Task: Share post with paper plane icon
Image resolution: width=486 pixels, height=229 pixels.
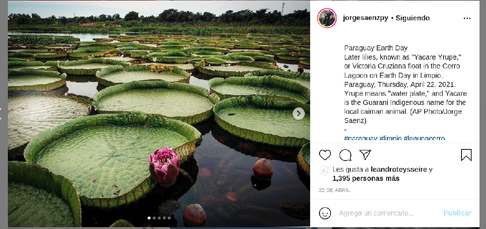Action: tap(365, 155)
